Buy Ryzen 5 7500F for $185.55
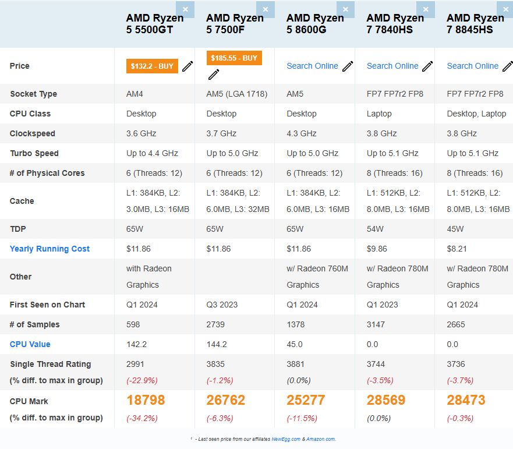Image resolution: width=513 pixels, height=449 pixels. pos(234,58)
